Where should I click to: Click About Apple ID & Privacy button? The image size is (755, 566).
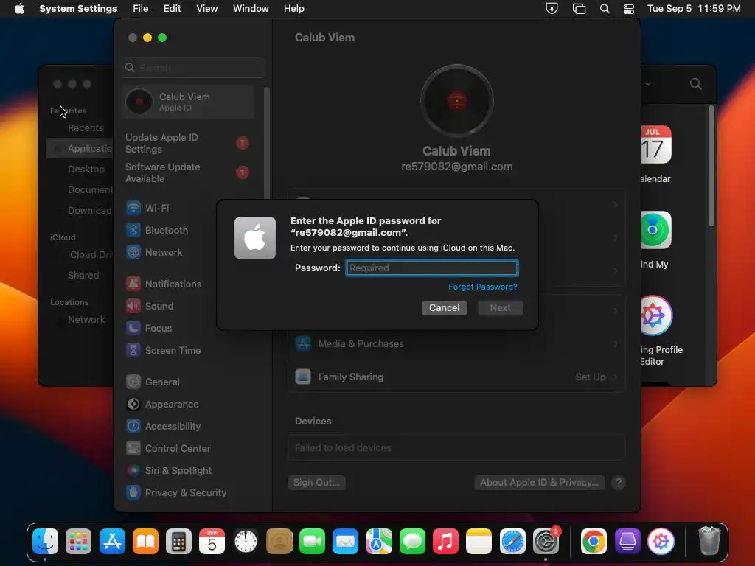click(539, 482)
